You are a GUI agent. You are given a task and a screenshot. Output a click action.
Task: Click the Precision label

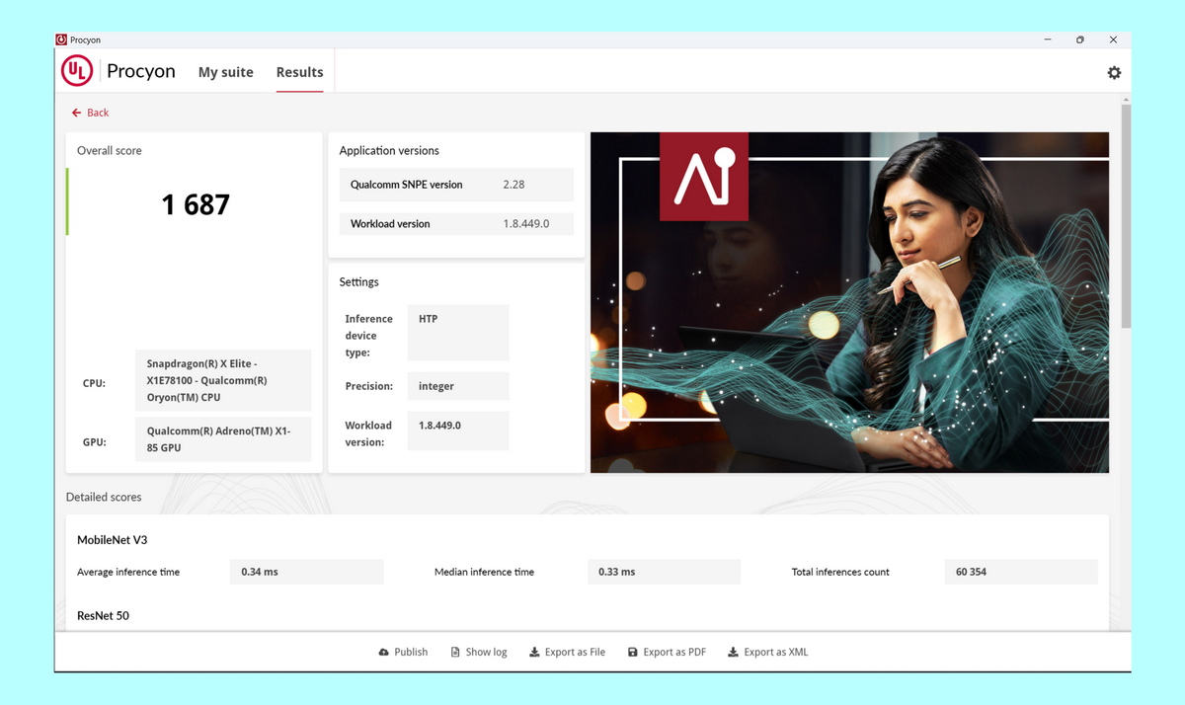368,386
